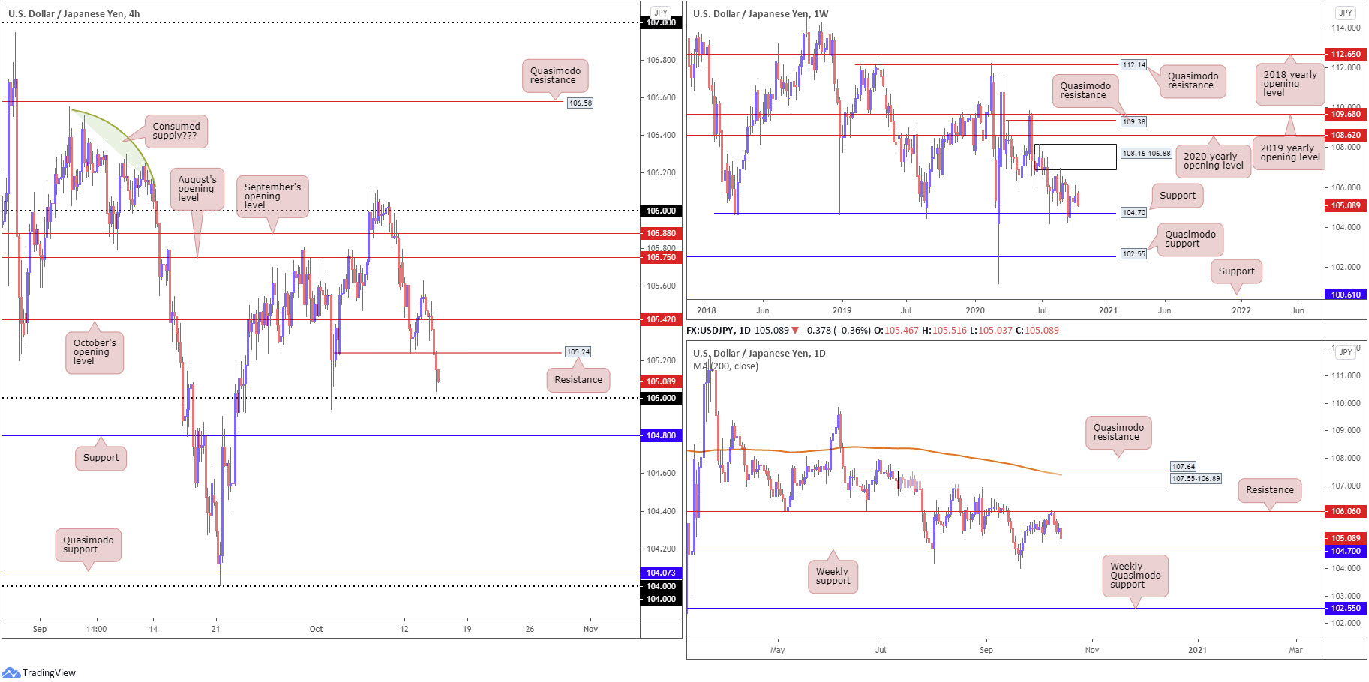Select the 2020 yearly opening level callout

(1213, 161)
